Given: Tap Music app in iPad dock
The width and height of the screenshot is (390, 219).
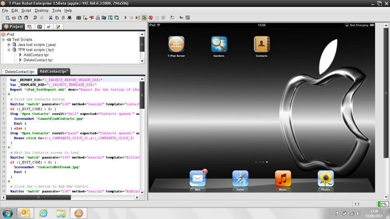Looking at the screenshot, I should click(283, 178).
